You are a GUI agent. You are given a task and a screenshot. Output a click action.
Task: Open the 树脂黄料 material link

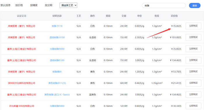pos(57,72)
